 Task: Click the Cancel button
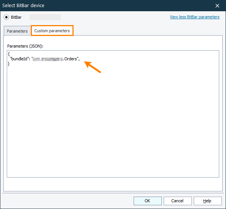coord(178,201)
